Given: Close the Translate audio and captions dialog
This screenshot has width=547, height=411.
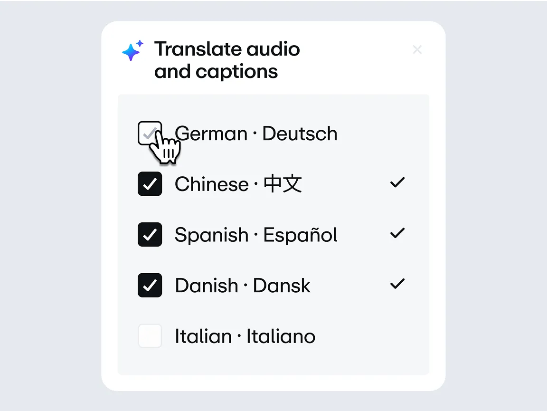Looking at the screenshot, I should tap(417, 49).
